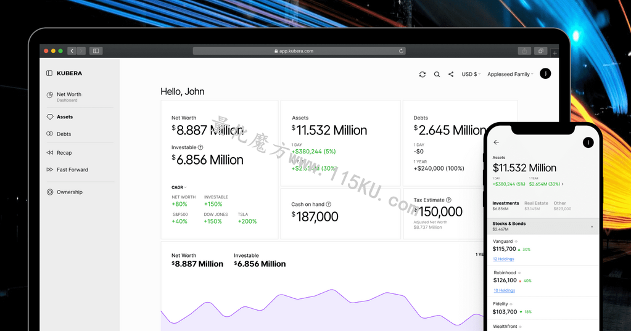This screenshot has height=331, width=631.
Task: Reload the page in the address bar
Action: 401,51
